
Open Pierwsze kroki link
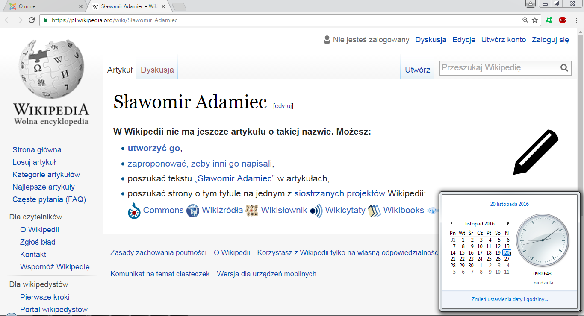(x=44, y=297)
